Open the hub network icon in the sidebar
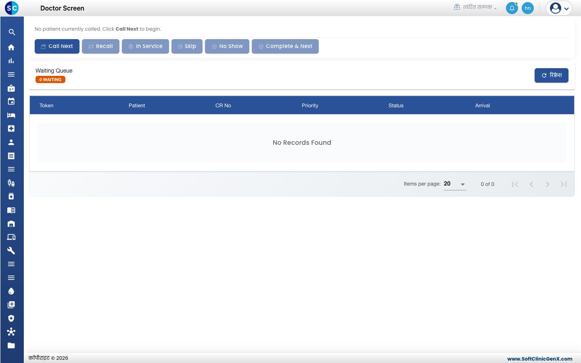The image size is (581, 363). coord(11,332)
